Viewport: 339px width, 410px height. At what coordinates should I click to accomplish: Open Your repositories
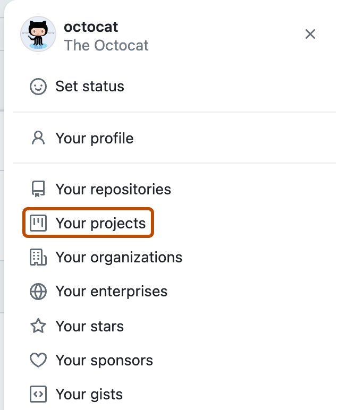pyautogui.click(x=113, y=190)
